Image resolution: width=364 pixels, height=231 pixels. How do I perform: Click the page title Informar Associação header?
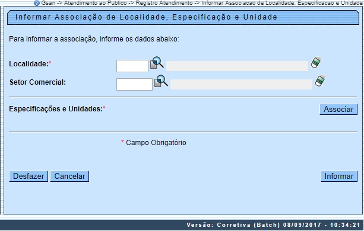146,17
